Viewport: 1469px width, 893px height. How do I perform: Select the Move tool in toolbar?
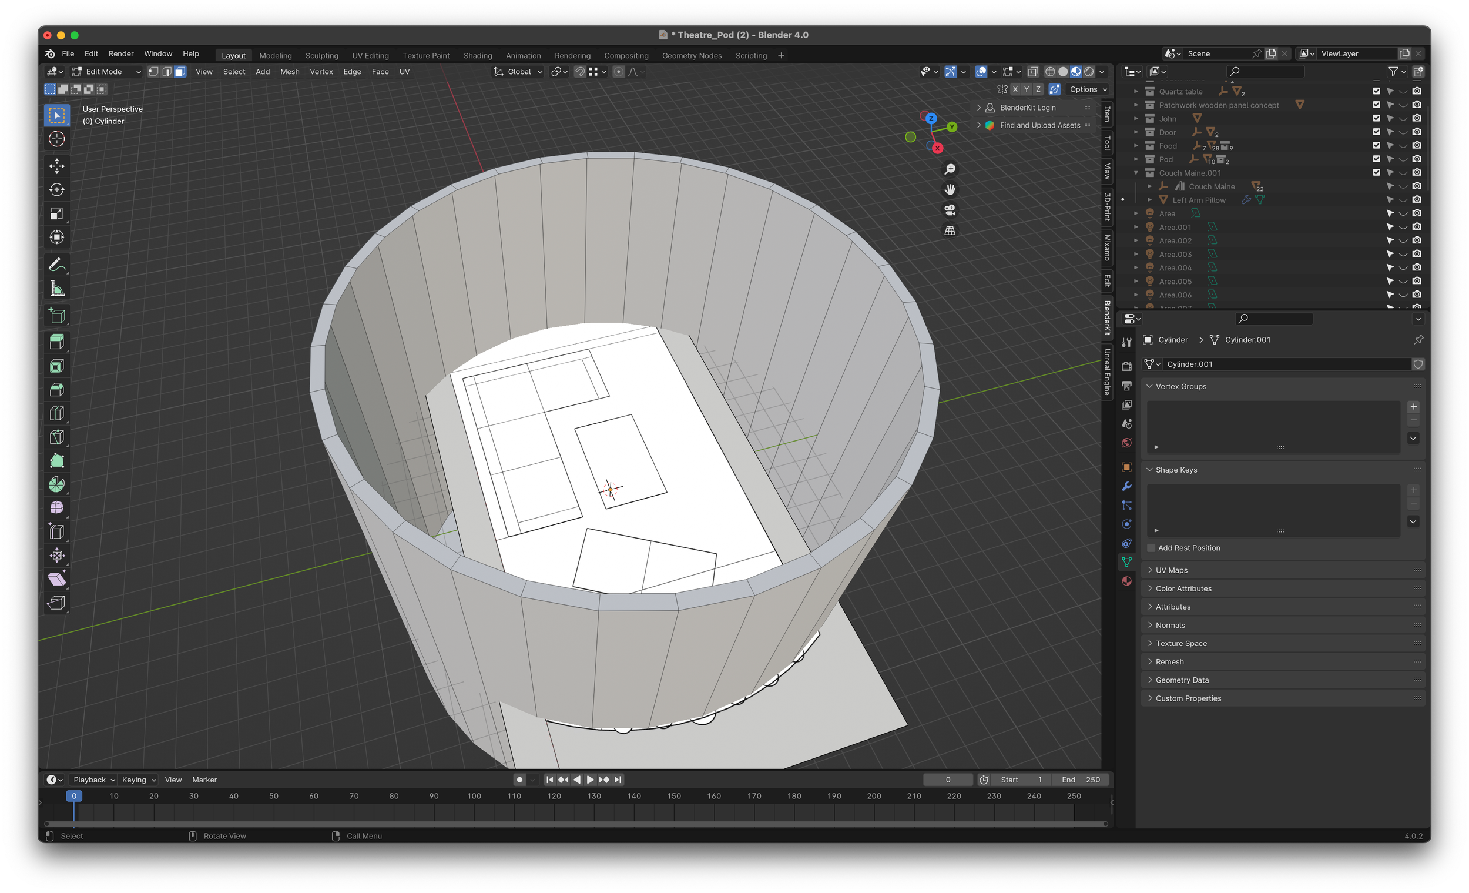(56, 165)
